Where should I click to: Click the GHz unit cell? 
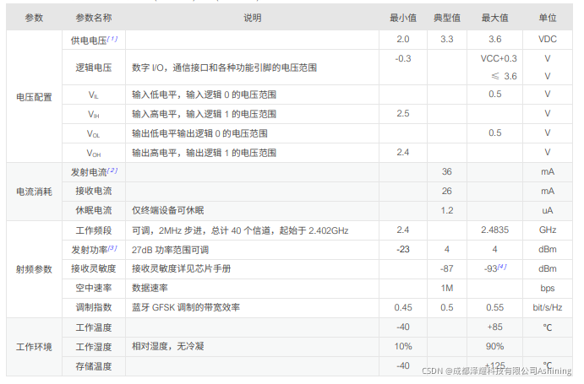pos(547,230)
